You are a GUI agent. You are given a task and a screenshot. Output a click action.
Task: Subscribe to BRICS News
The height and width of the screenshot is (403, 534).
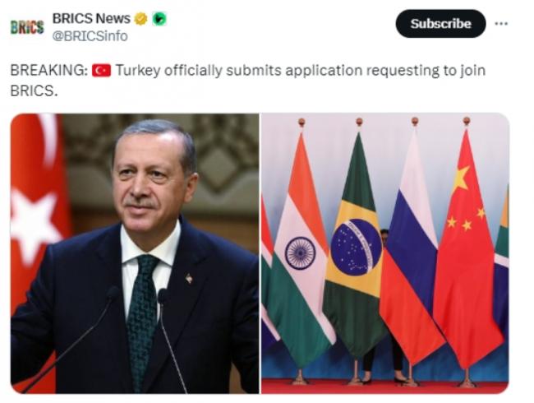pos(440,24)
